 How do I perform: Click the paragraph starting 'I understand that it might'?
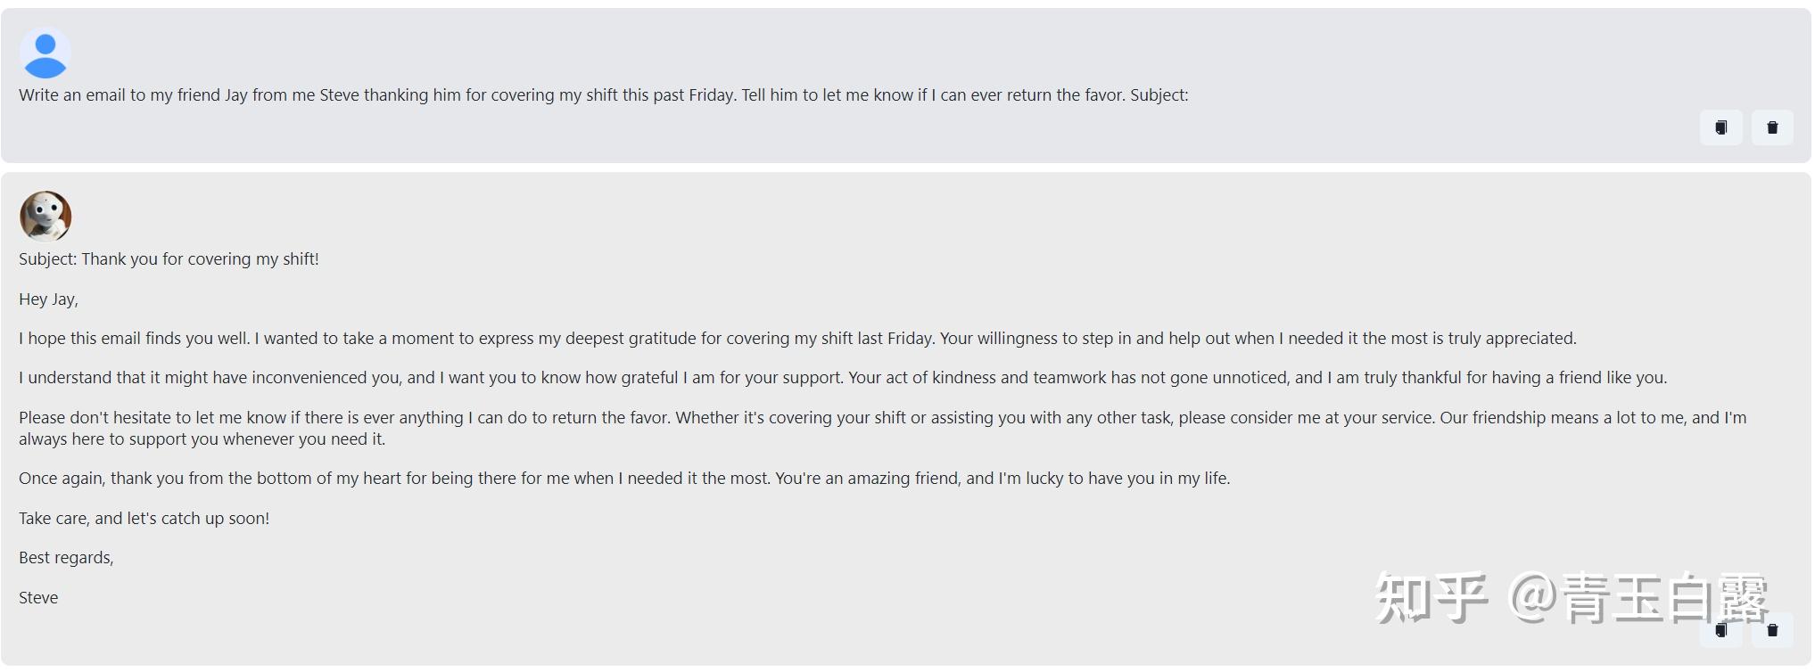(x=842, y=378)
